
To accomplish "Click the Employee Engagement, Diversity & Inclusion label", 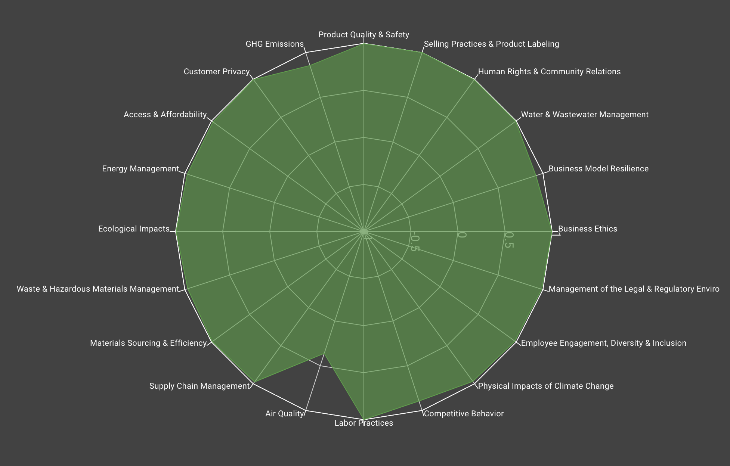I will [604, 343].
